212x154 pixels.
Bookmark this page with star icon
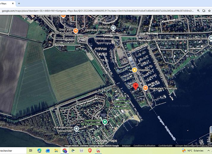[x=209, y=11]
